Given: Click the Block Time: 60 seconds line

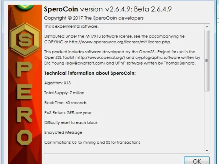Looking at the screenshot, I should (65, 103).
